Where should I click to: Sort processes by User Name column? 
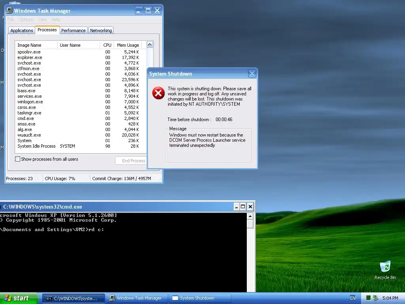(x=79, y=45)
